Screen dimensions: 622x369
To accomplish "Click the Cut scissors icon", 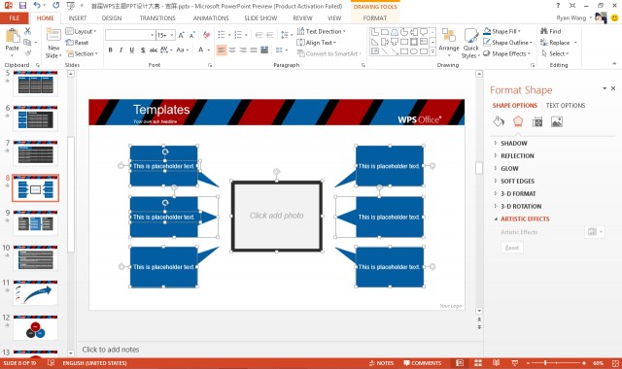I will point(27,31).
